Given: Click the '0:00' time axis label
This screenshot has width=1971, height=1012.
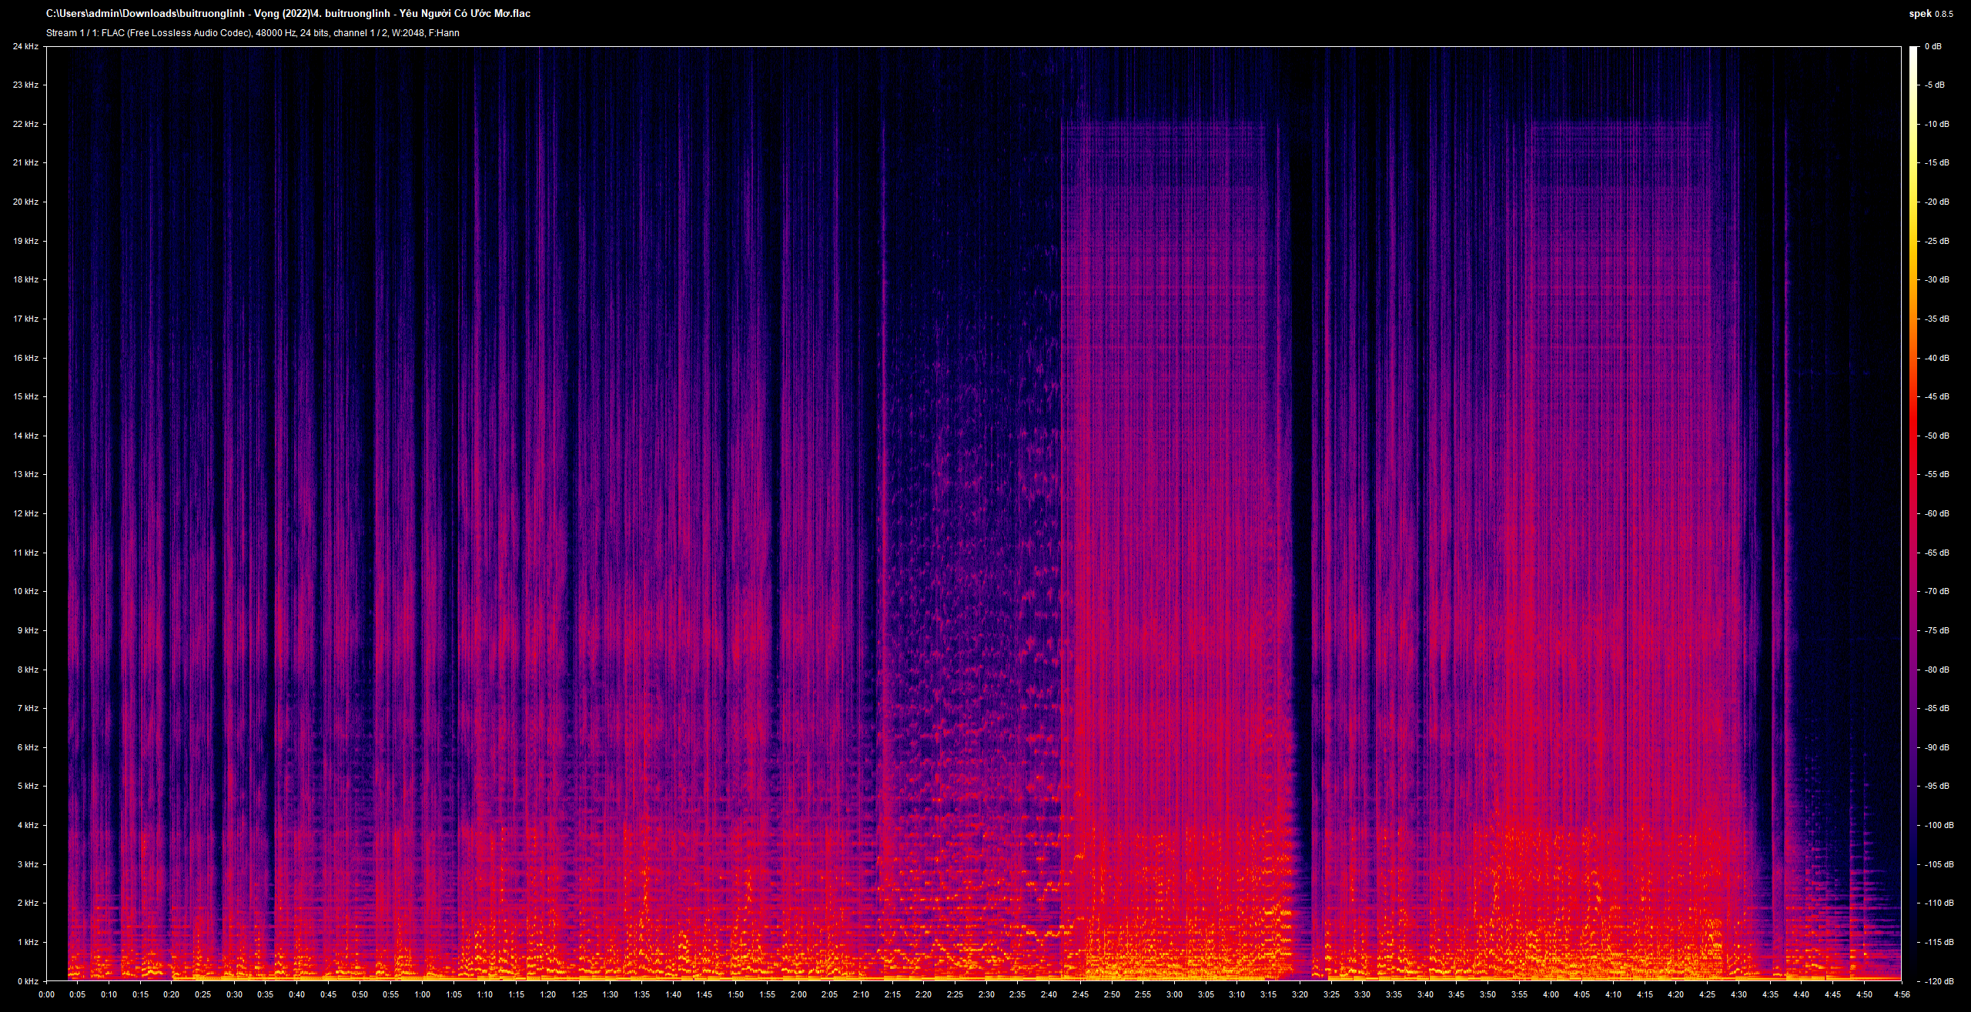Looking at the screenshot, I should 46,994.
